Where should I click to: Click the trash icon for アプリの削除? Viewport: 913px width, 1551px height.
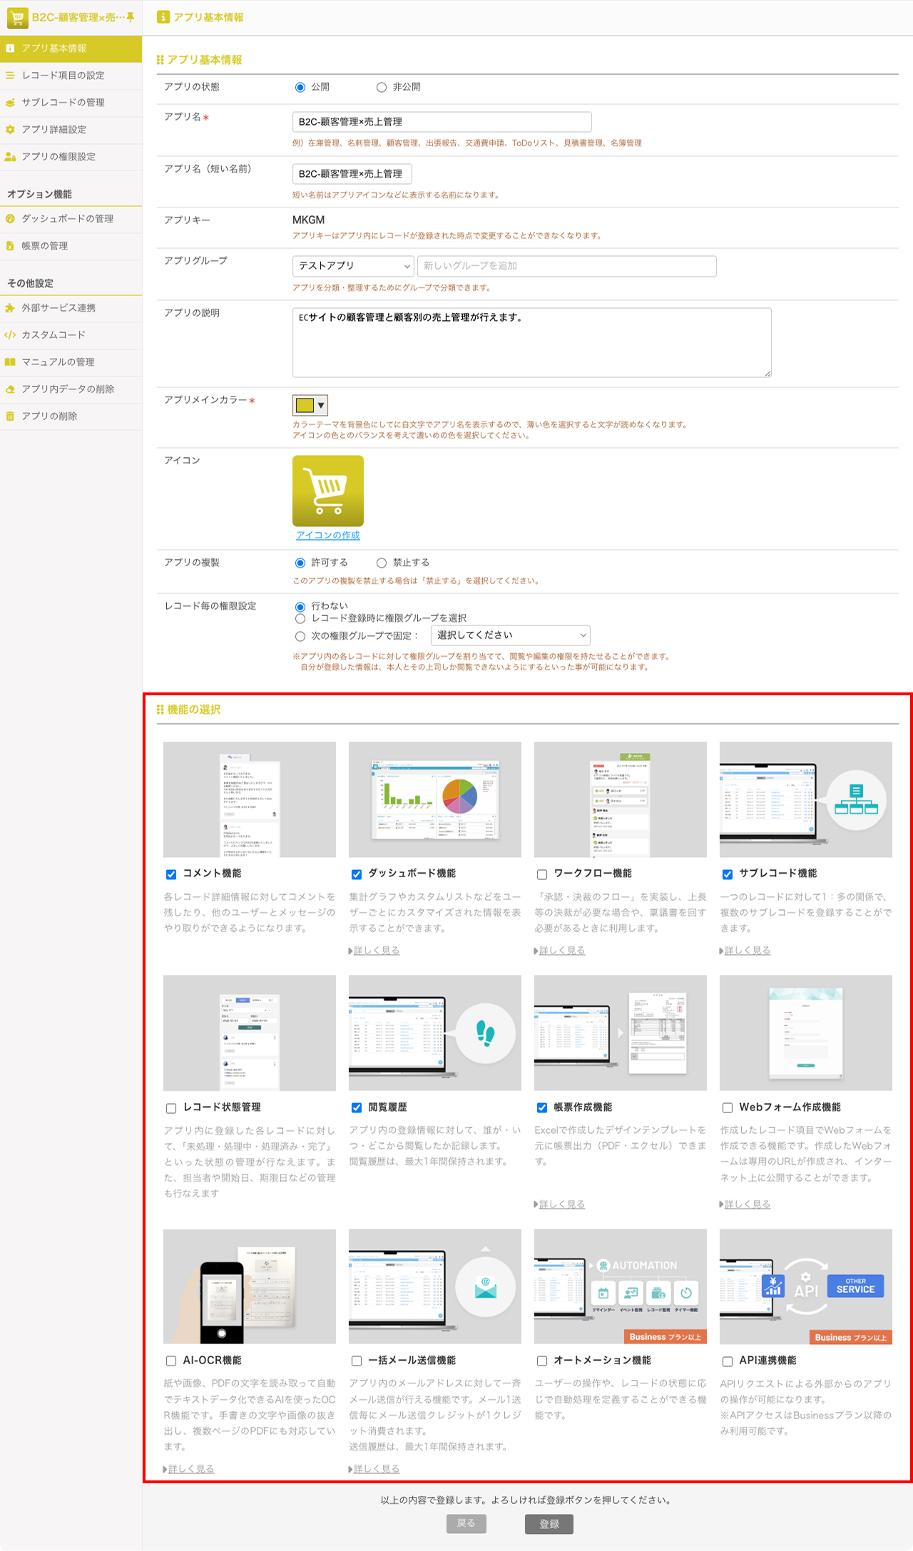point(10,416)
